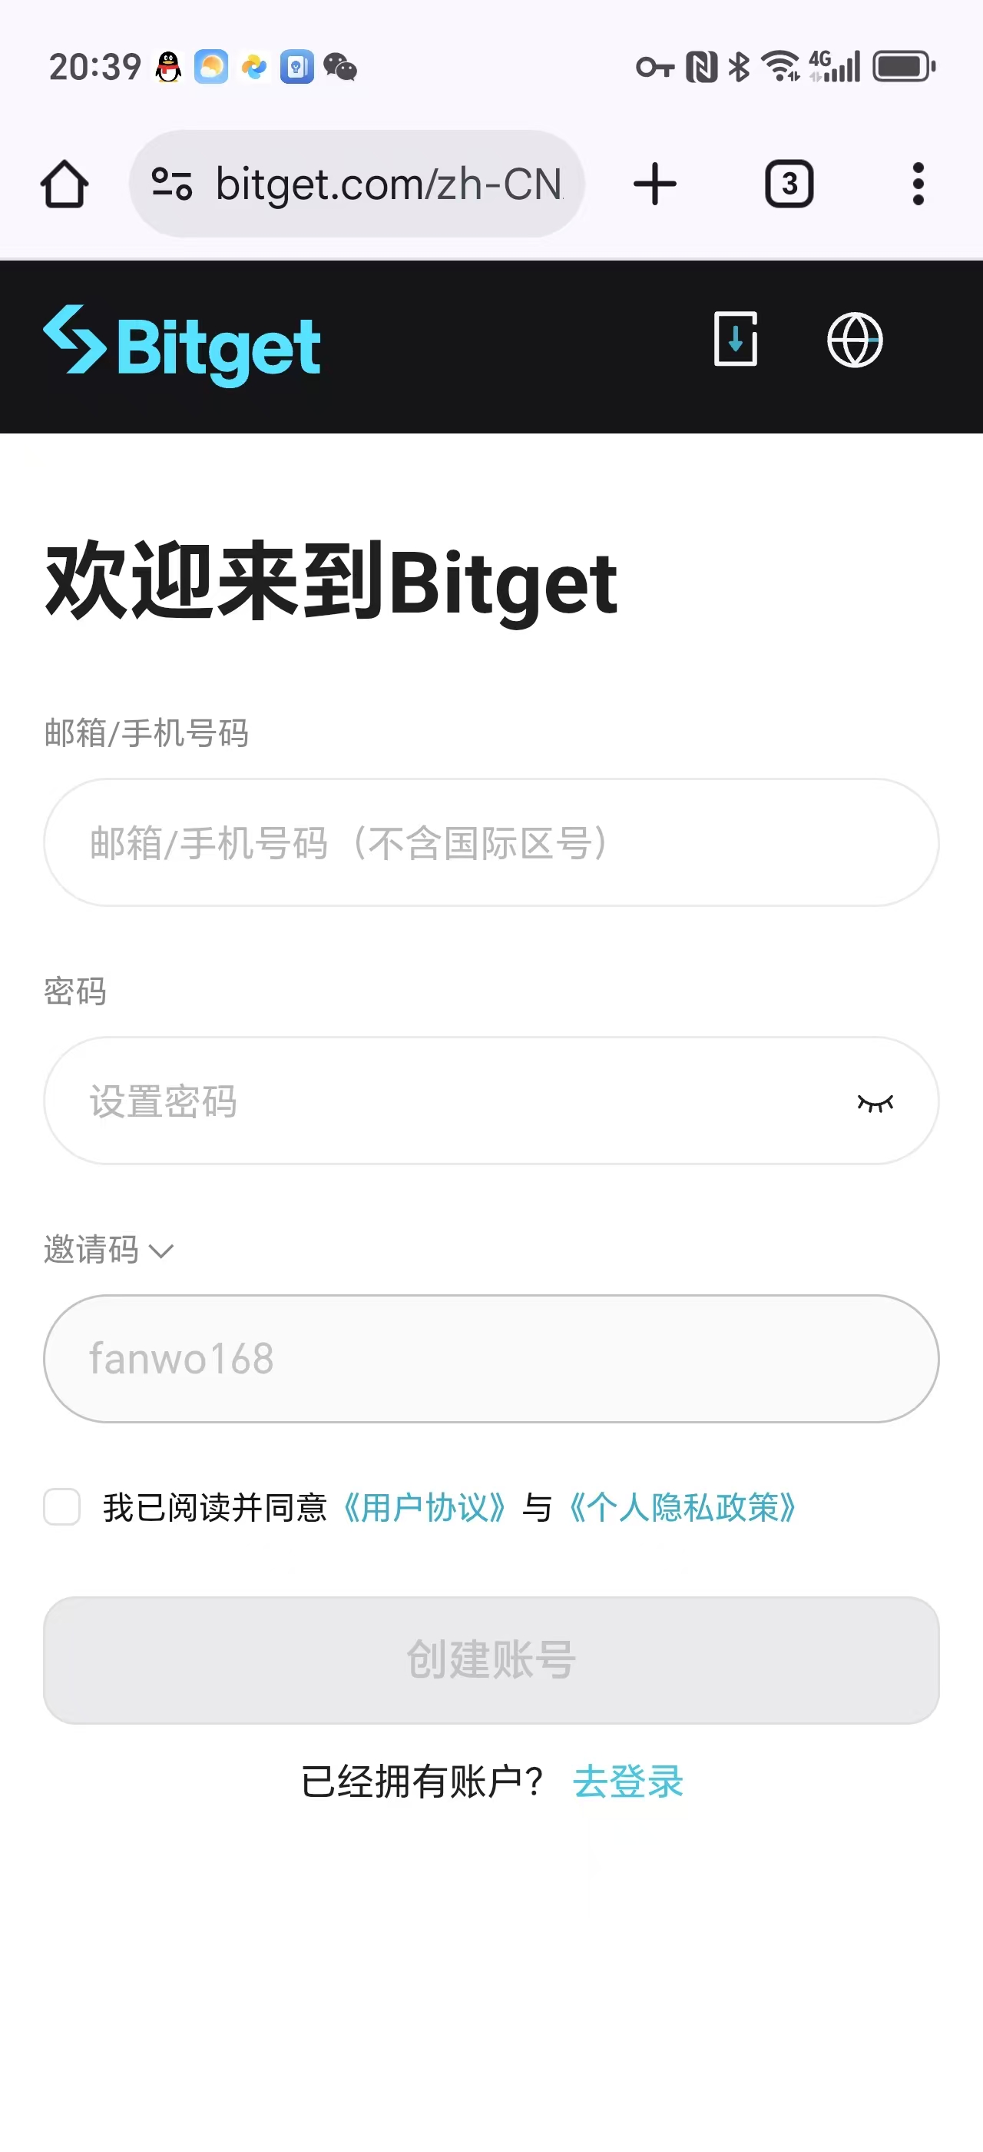983x2152 pixels.
Task: Focus the 邮箱/手机号码 input field
Action: point(491,842)
